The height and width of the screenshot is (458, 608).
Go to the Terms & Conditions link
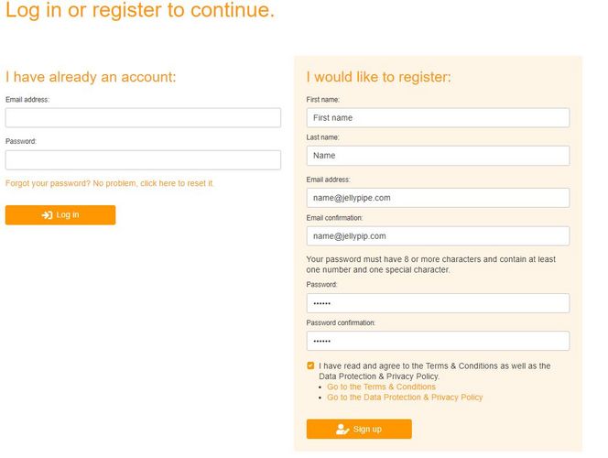click(381, 387)
